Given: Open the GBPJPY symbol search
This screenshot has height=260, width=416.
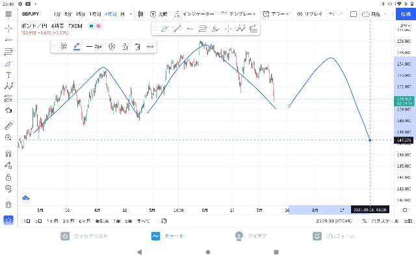Looking at the screenshot, I should coord(31,14).
